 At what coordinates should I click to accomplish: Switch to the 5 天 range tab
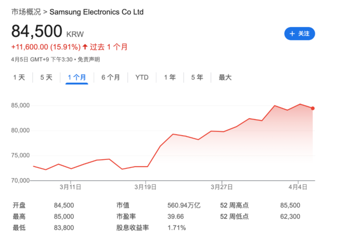46,78
